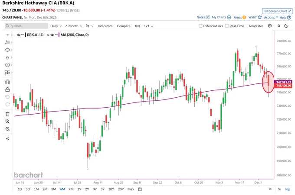Delete drawings with the trash icon
Image resolution: width=295 pixels, height=195 pixels.
click(x=7, y=114)
